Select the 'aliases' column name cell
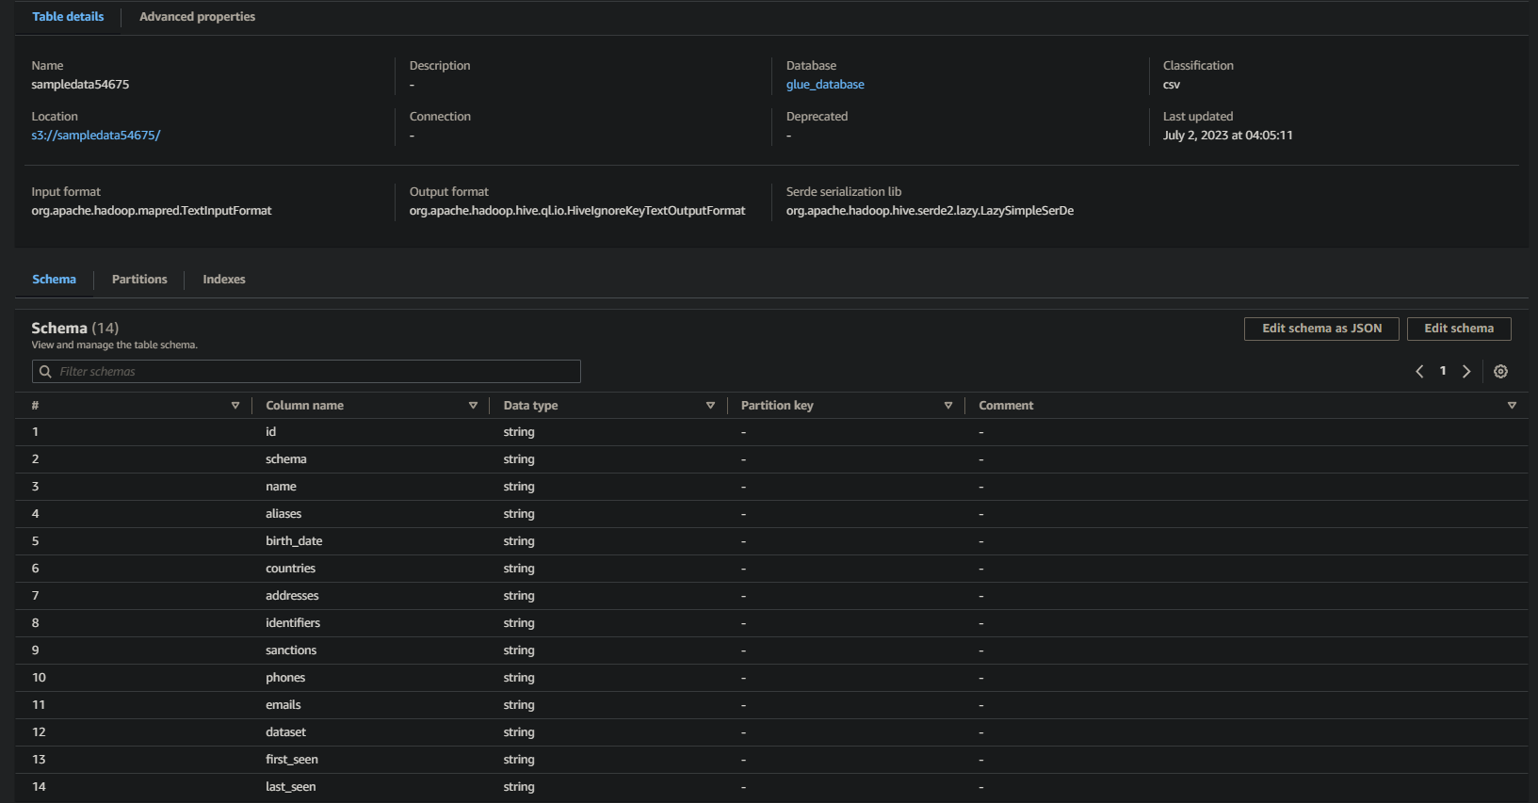The image size is (1538, 803). (x=283, y=514)
